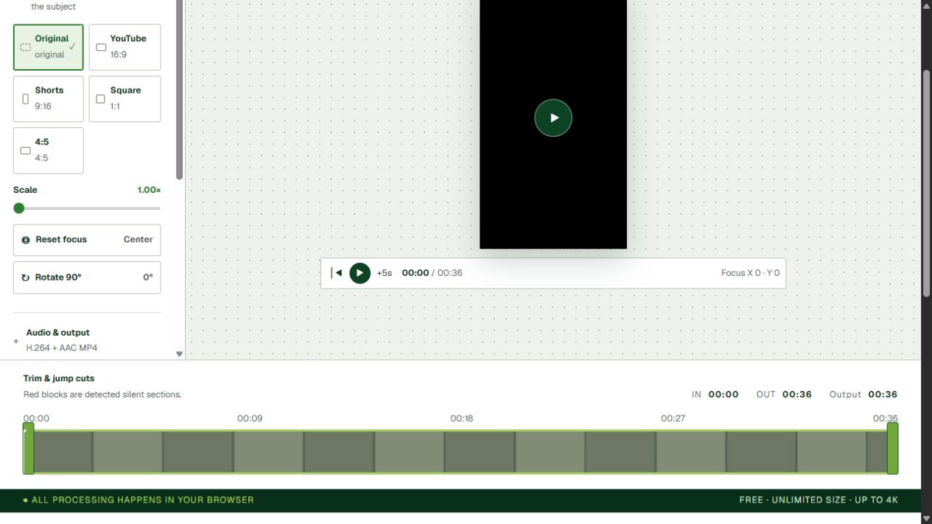Image resolution: width=932 pixels, height=524 pixels.
Task: Click the 00:00 / 00:36 time display
Action: (432, 273)
